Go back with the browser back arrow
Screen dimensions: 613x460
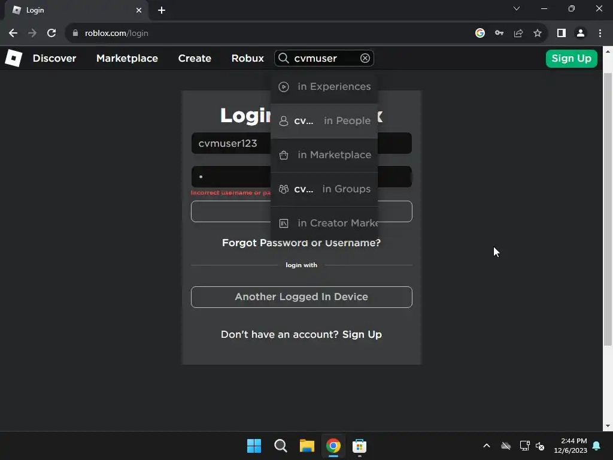13,34
